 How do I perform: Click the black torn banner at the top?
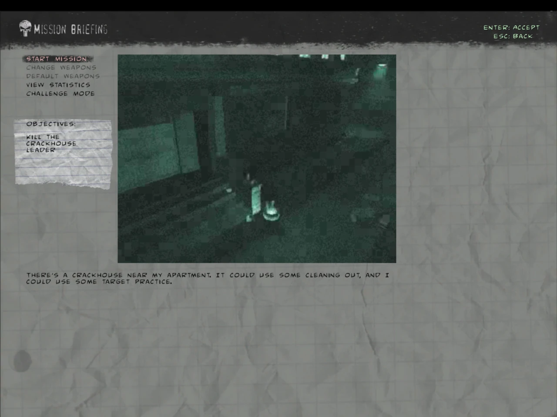click(278, 29)
